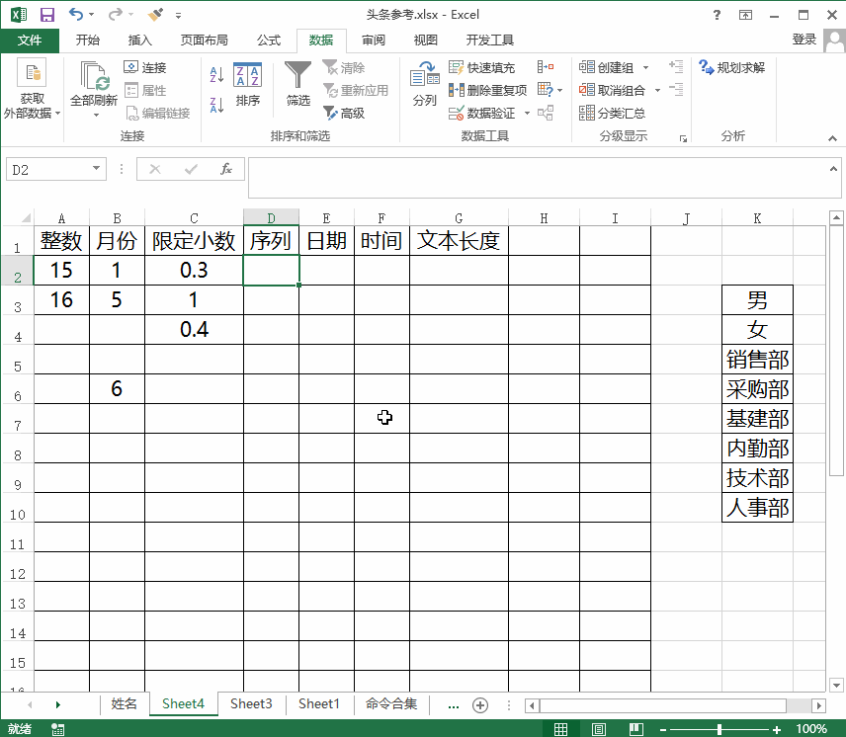Save the workbook with the floppy disk icon
Viewport: 846px width, 737px height.
pos(47,15)
